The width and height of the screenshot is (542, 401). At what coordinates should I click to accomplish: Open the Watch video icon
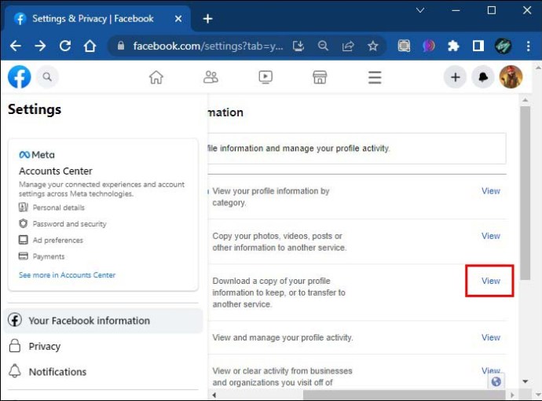coord(266,76)
